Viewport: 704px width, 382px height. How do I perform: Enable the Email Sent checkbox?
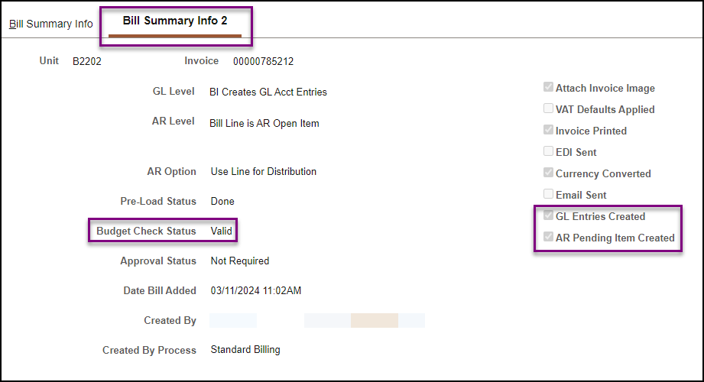pyautogui.click(x=548, y=195)
